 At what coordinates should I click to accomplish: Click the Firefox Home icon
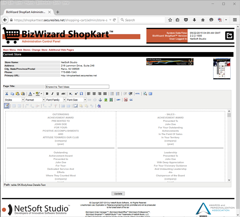click(x=203, y=20)
